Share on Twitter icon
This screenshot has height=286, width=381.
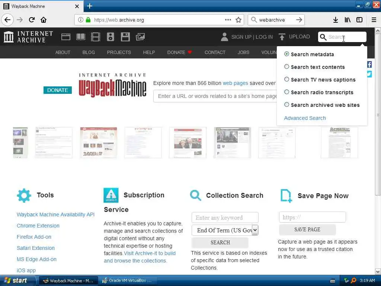(369, 74)
